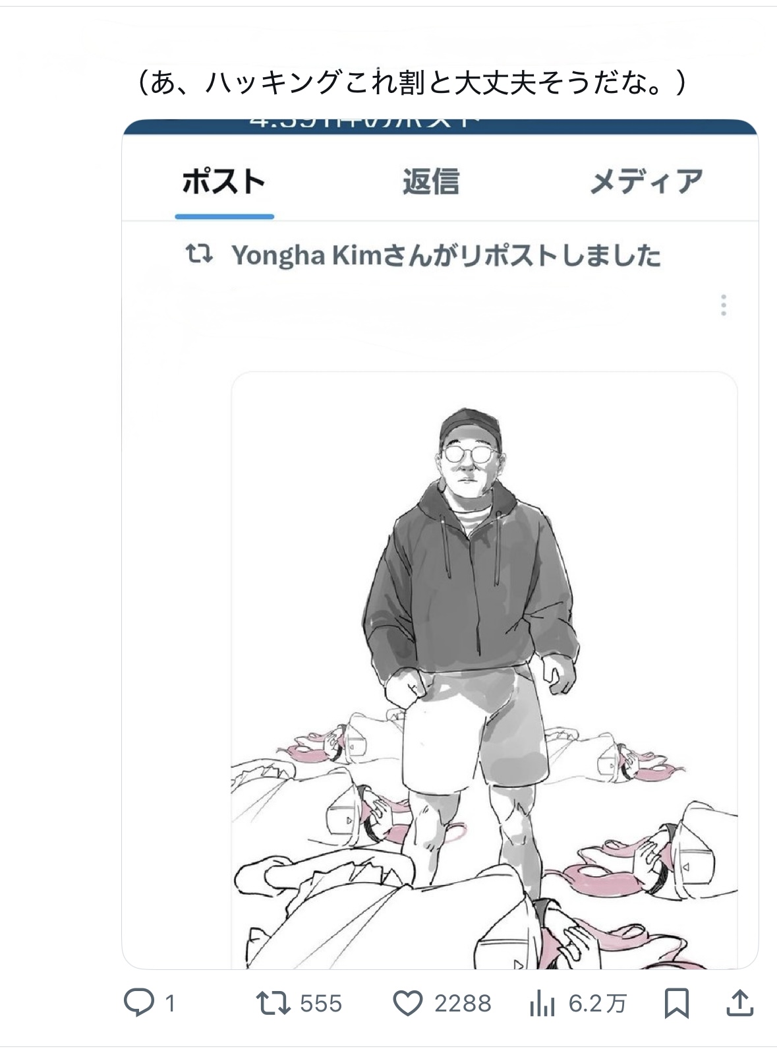Switch to the 返信 tab
777x1055 pixels.
point(431,181)
